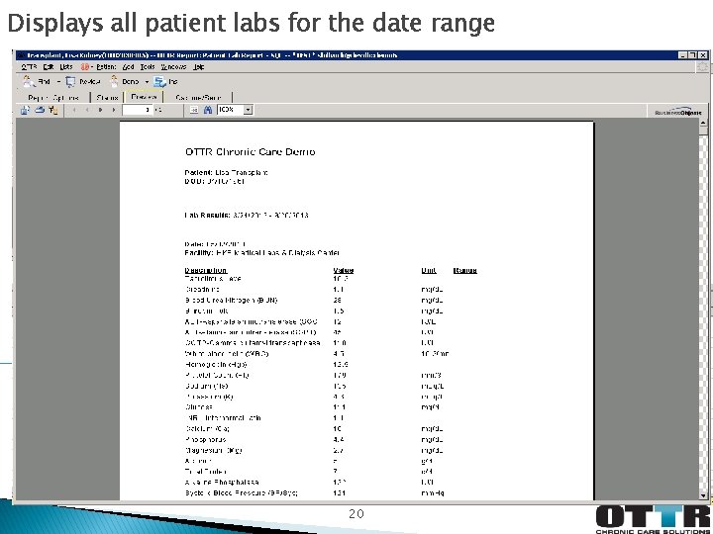Click the go-to-page icon before binoculars
Image resolution: width=713 pixels, height=534 pixels.
[194, 110]
